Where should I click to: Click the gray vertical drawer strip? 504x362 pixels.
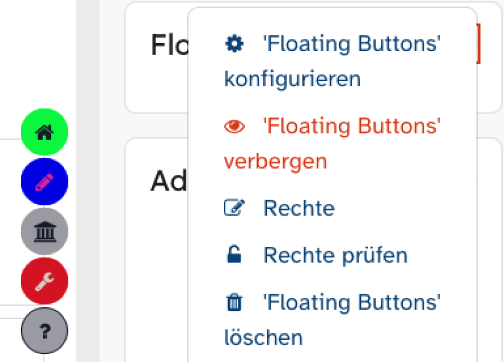tap(88, 181)
